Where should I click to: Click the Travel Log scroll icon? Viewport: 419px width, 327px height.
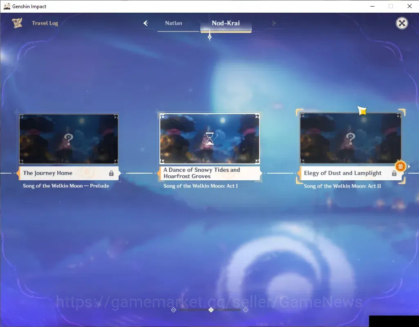(17, 23)
